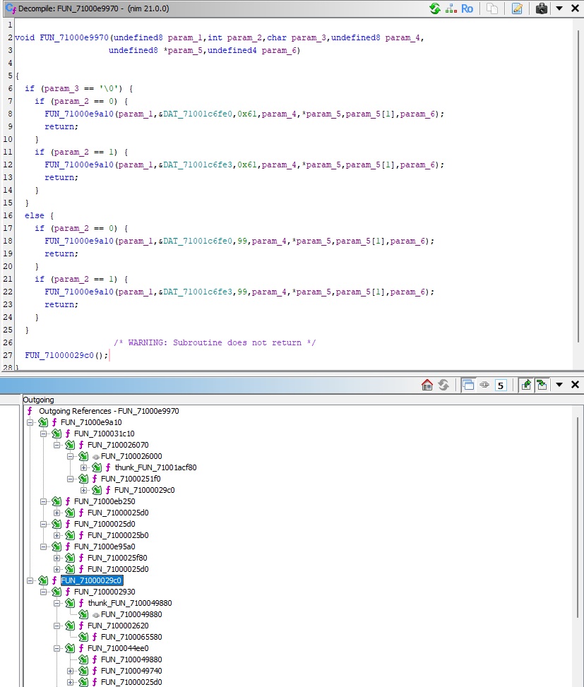Collapse the FUN_7100002620 tree node

57,626
